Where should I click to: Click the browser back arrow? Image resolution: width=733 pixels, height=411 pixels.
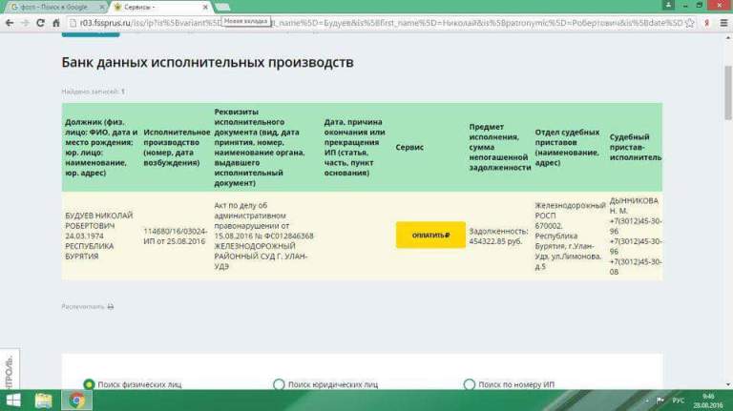[x=10, y=21]
